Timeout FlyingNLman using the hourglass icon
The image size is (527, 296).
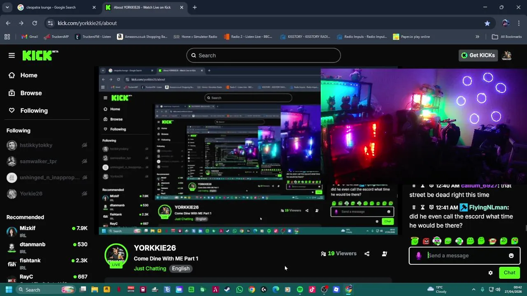click(422, 208)
